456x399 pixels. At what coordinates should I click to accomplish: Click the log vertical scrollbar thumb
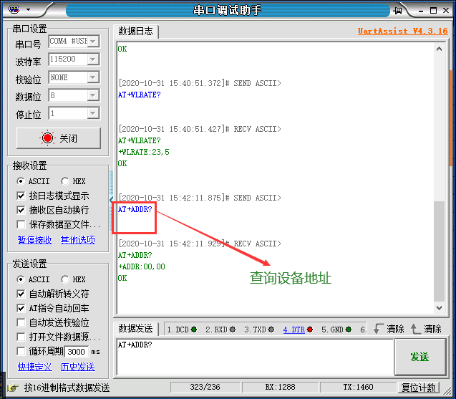click(x=439, y=251)
